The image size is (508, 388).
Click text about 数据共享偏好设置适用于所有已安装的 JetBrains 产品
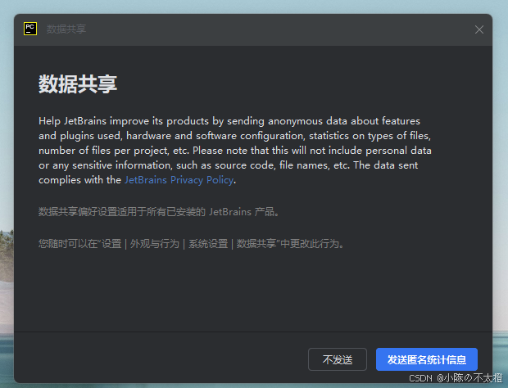[159, 212]
